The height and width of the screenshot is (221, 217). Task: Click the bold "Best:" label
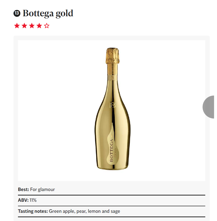tap(23, 189)
